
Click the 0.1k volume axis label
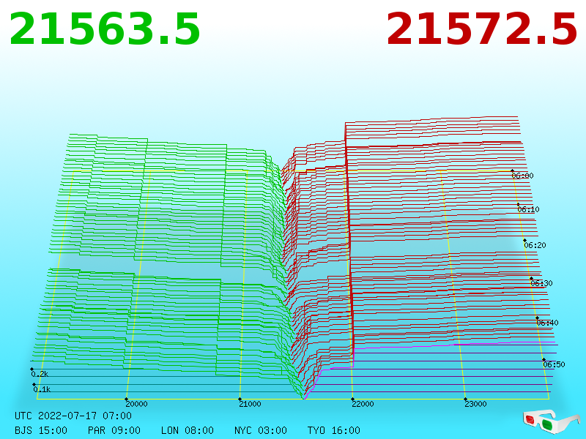point(42,389)
